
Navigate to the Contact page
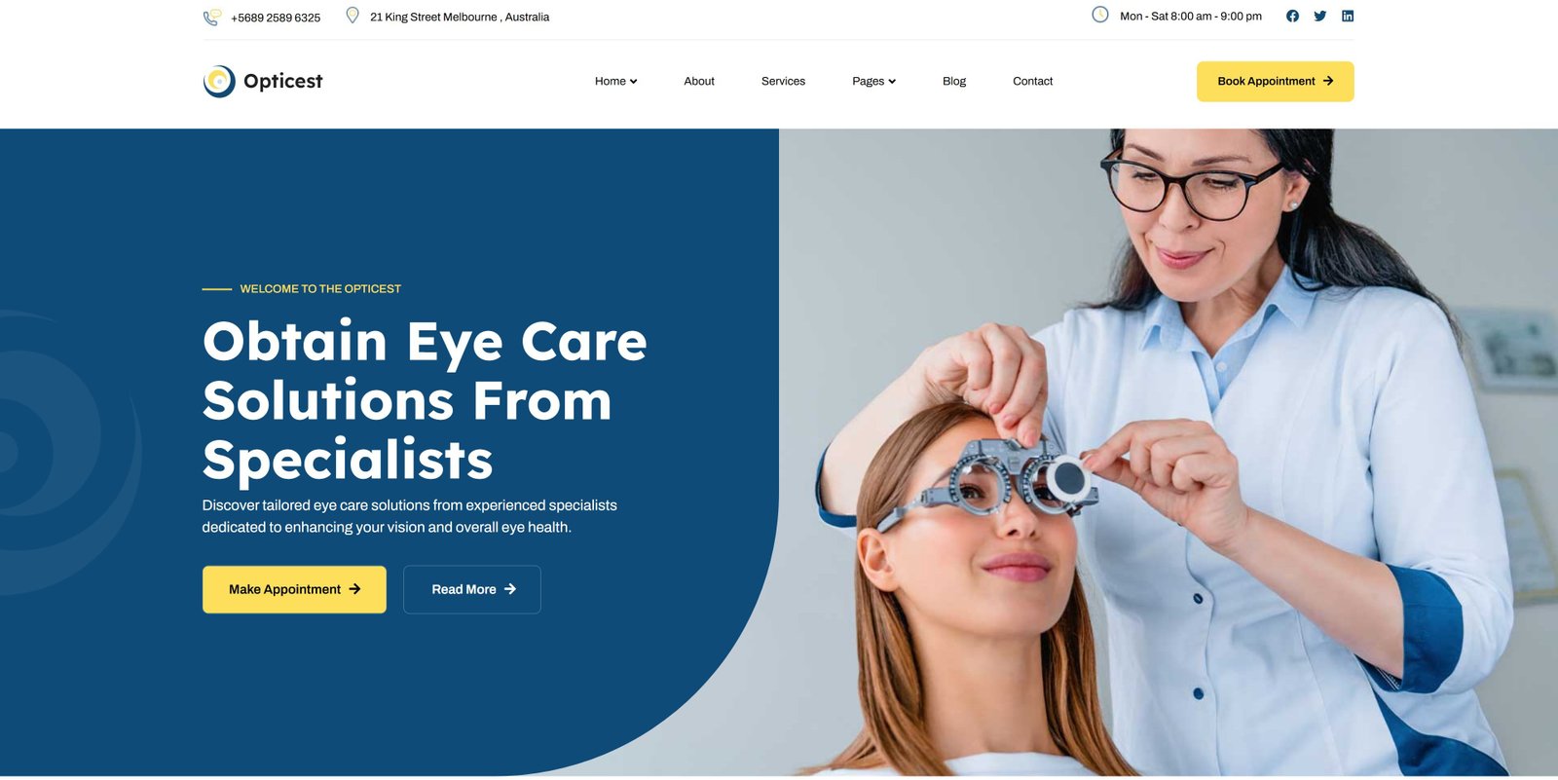(x=1032, y=81)
